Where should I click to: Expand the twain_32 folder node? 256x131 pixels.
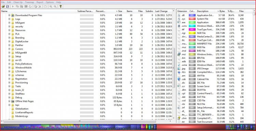click(9, 90)
